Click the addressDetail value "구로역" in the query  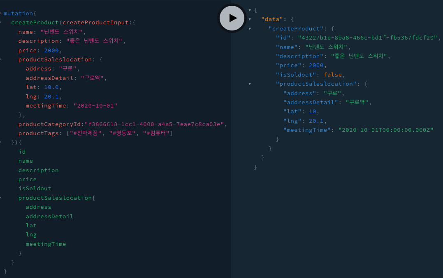coord(93,78)
